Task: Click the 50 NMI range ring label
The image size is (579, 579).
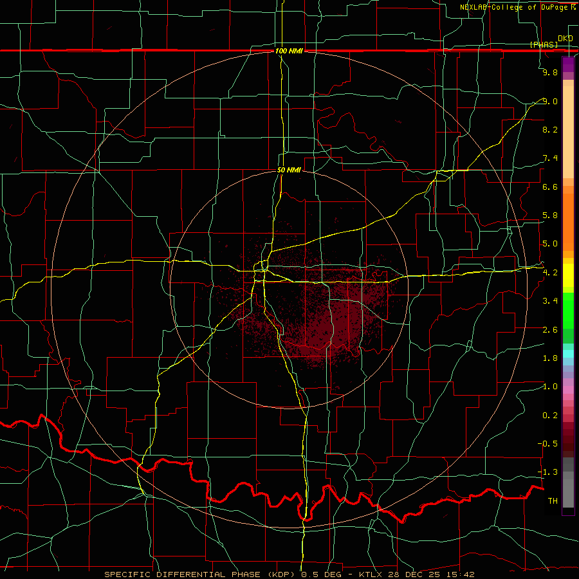Action: click(289, 170)
